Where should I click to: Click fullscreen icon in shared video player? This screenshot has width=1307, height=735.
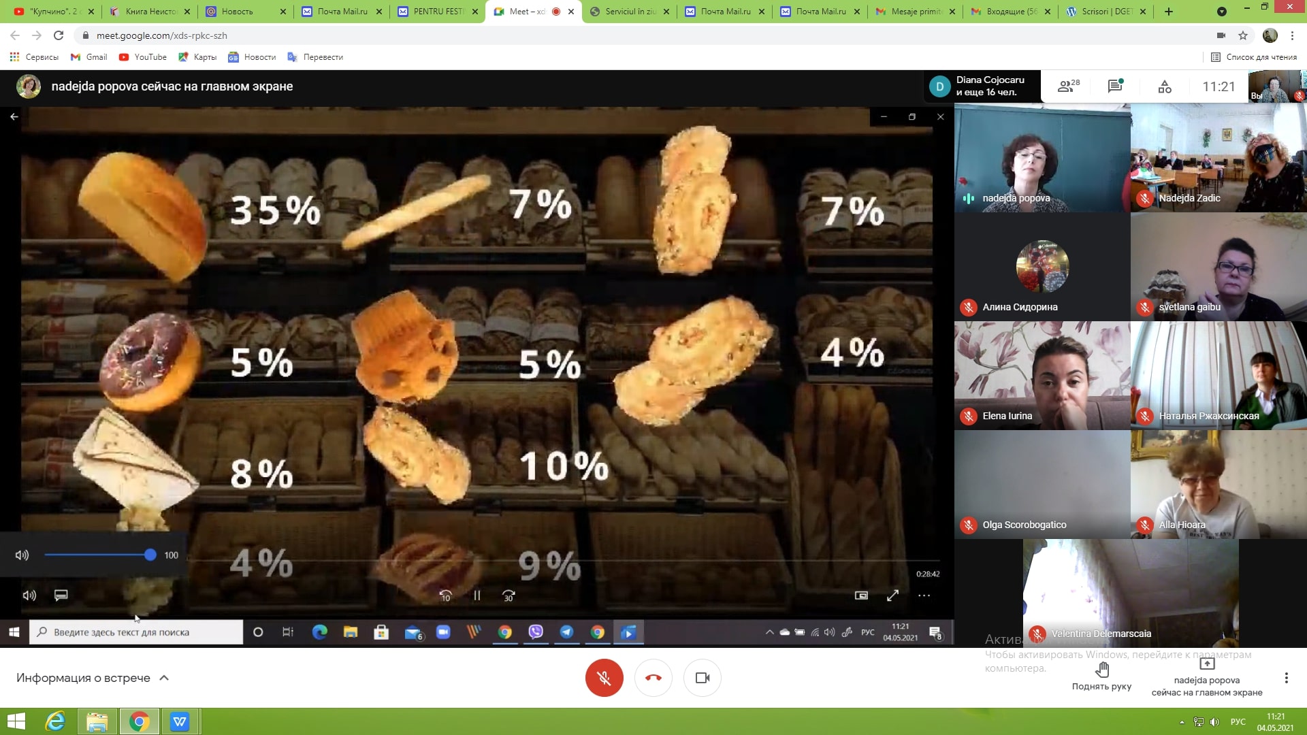tap(892, 595)
